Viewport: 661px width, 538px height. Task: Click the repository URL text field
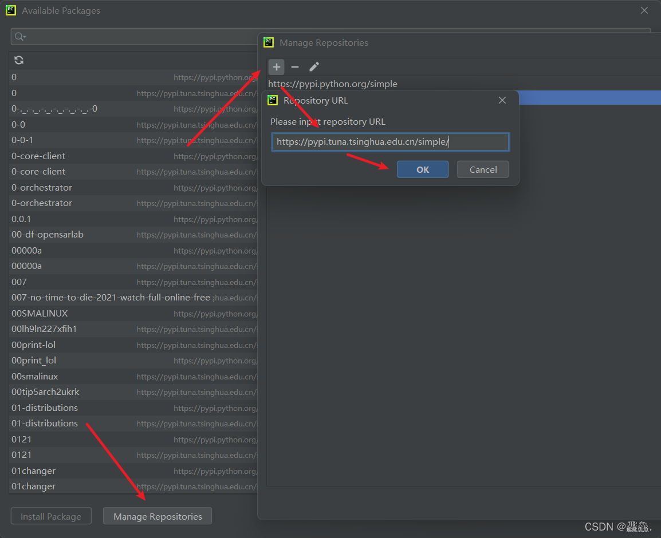(x=391, y=142)
